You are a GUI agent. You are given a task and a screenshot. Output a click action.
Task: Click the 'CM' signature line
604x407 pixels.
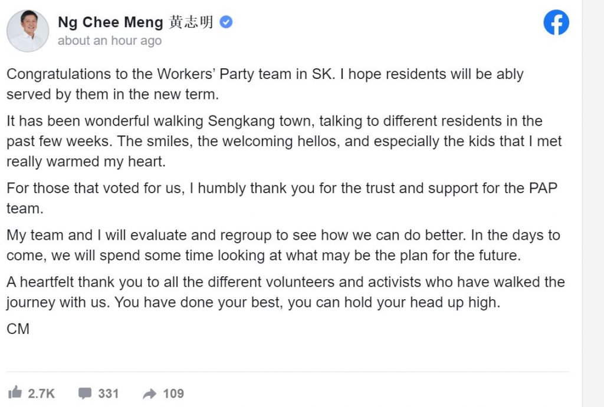(x=18, y=329)
